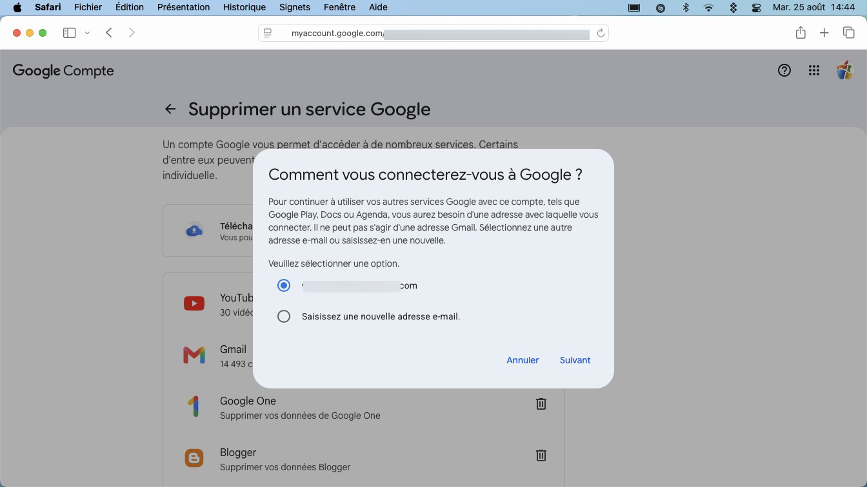
Task: Click the 'Google One' row title
Action: pos(248,401)
